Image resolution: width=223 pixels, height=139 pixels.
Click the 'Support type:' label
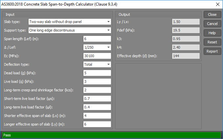pyautogui.click(x=15, y=30)
